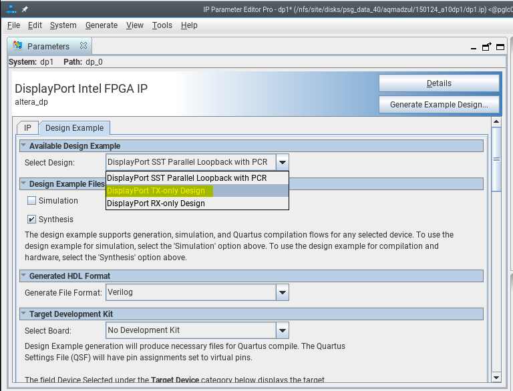Open the System menu
This screenshot has height=391, width=513.
click(63, 25)
